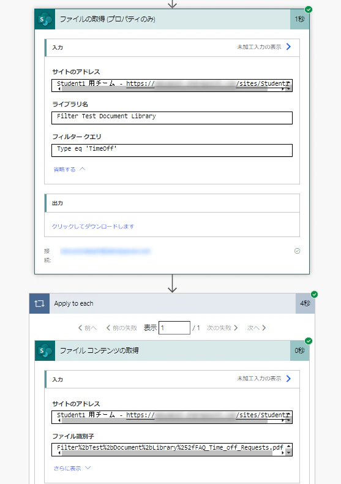Click the connection status check icon
Image resolution: width=341 pixels, height=484 pixels.
[297, 251]
